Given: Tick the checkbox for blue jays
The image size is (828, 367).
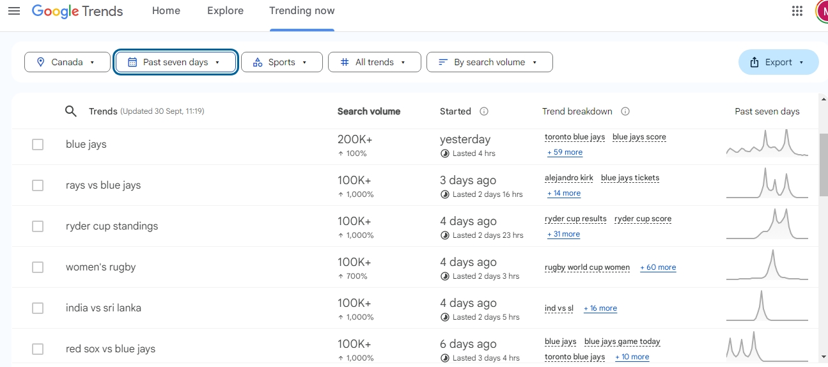Looking at the screenshot, I should [38, 144].
